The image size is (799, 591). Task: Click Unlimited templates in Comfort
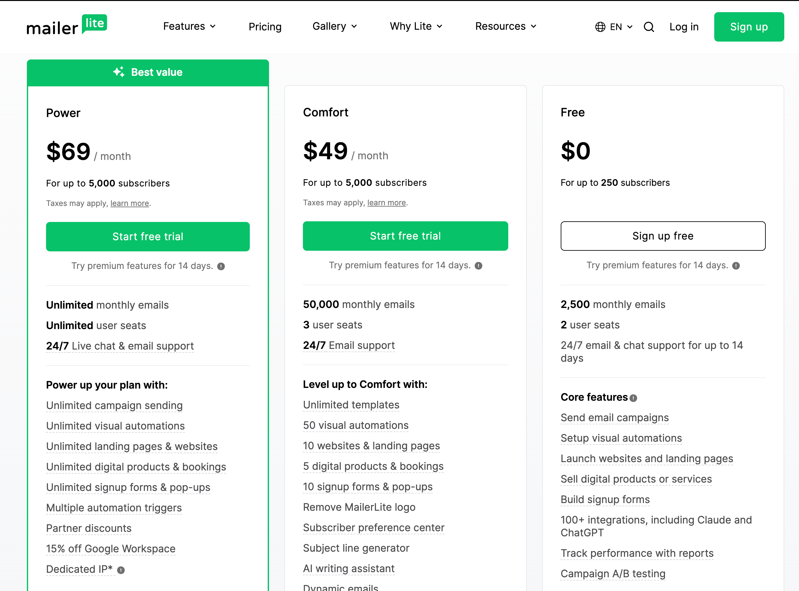[351, 405]
